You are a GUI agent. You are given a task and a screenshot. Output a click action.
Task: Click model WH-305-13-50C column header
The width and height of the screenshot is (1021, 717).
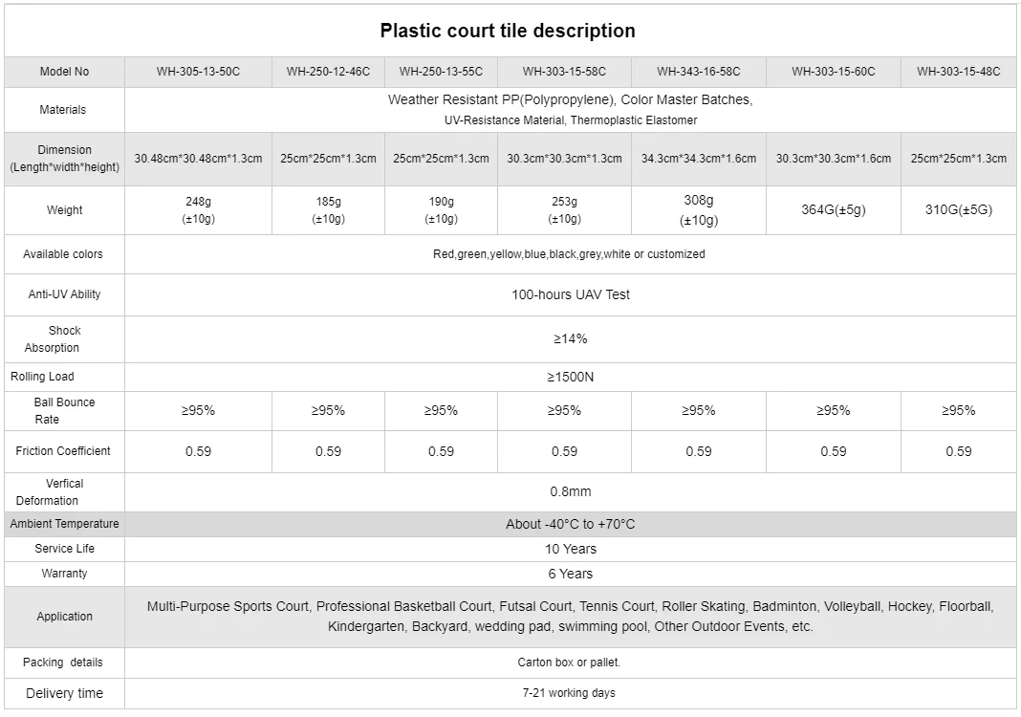(198, 72)
